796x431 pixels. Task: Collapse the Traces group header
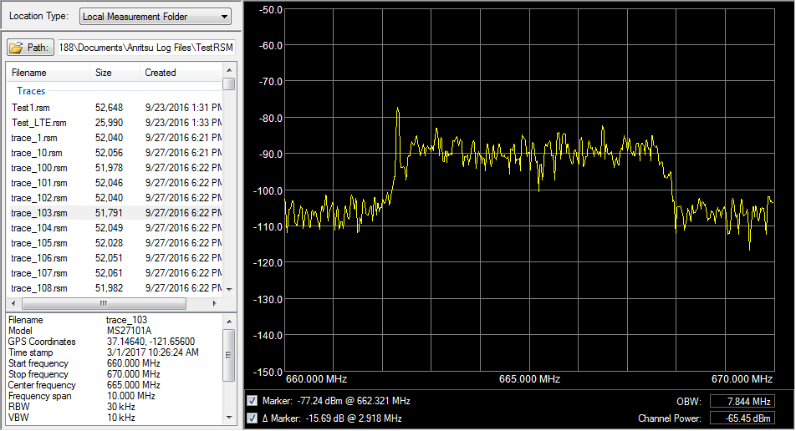[32, 91]
